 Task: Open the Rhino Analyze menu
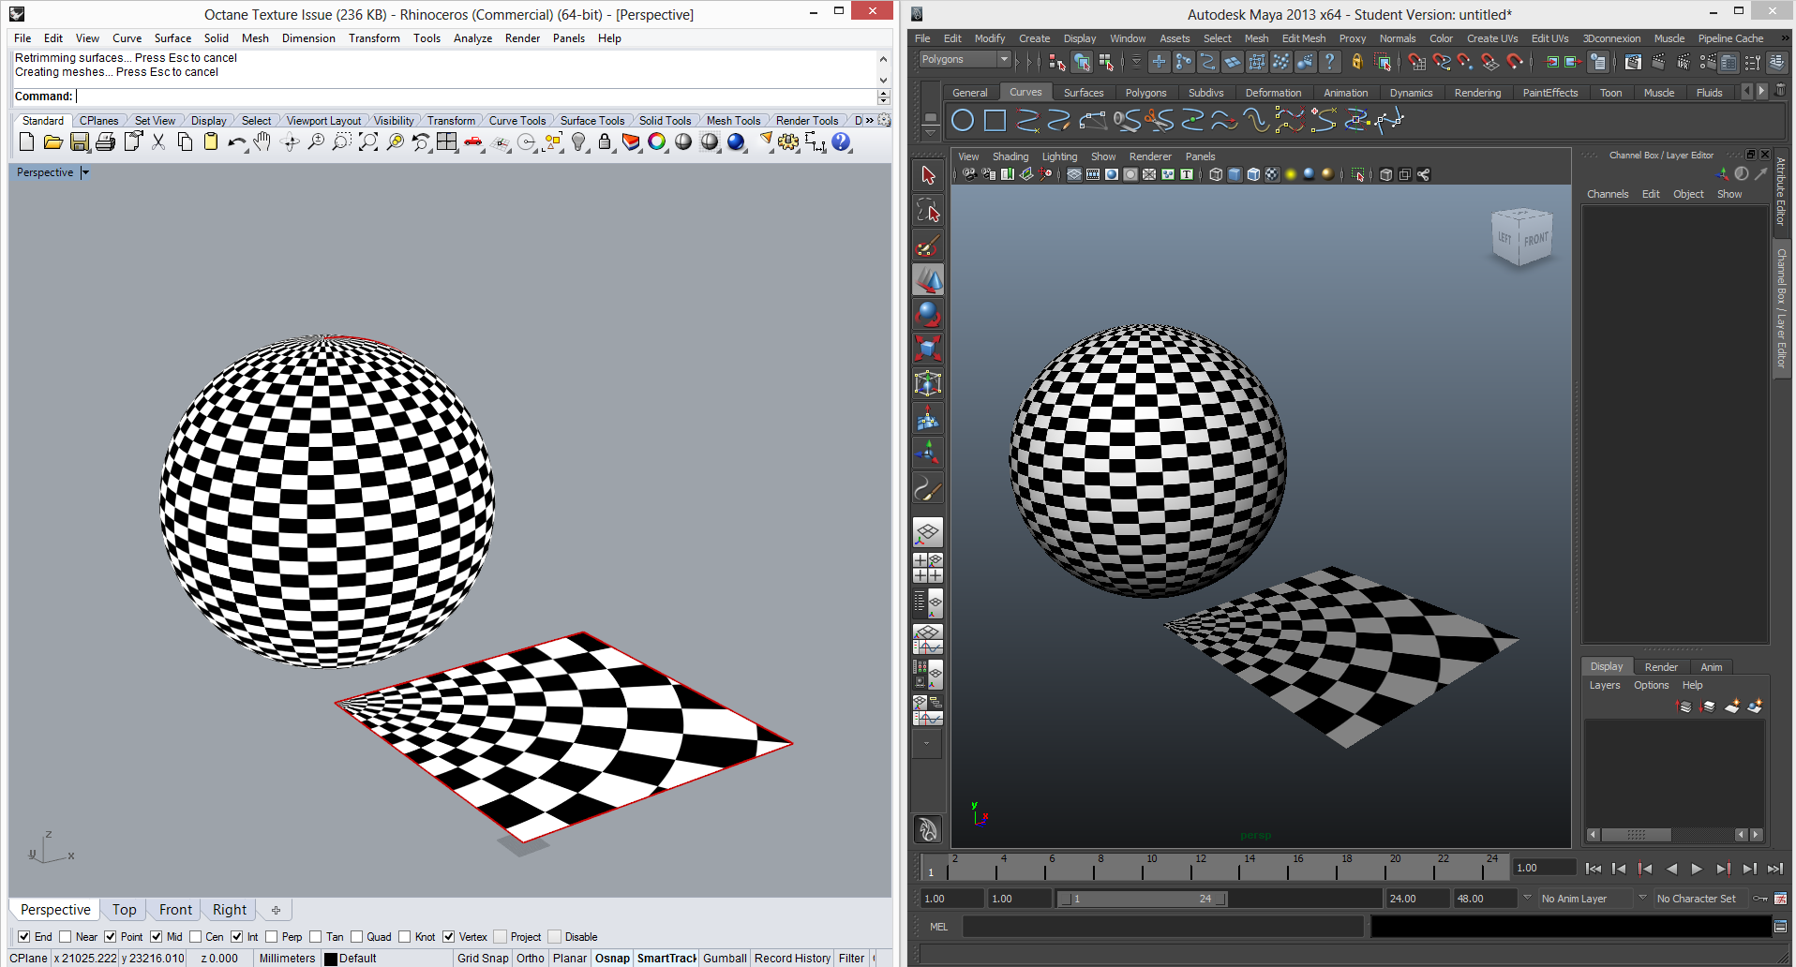click(x=472, y=38)
